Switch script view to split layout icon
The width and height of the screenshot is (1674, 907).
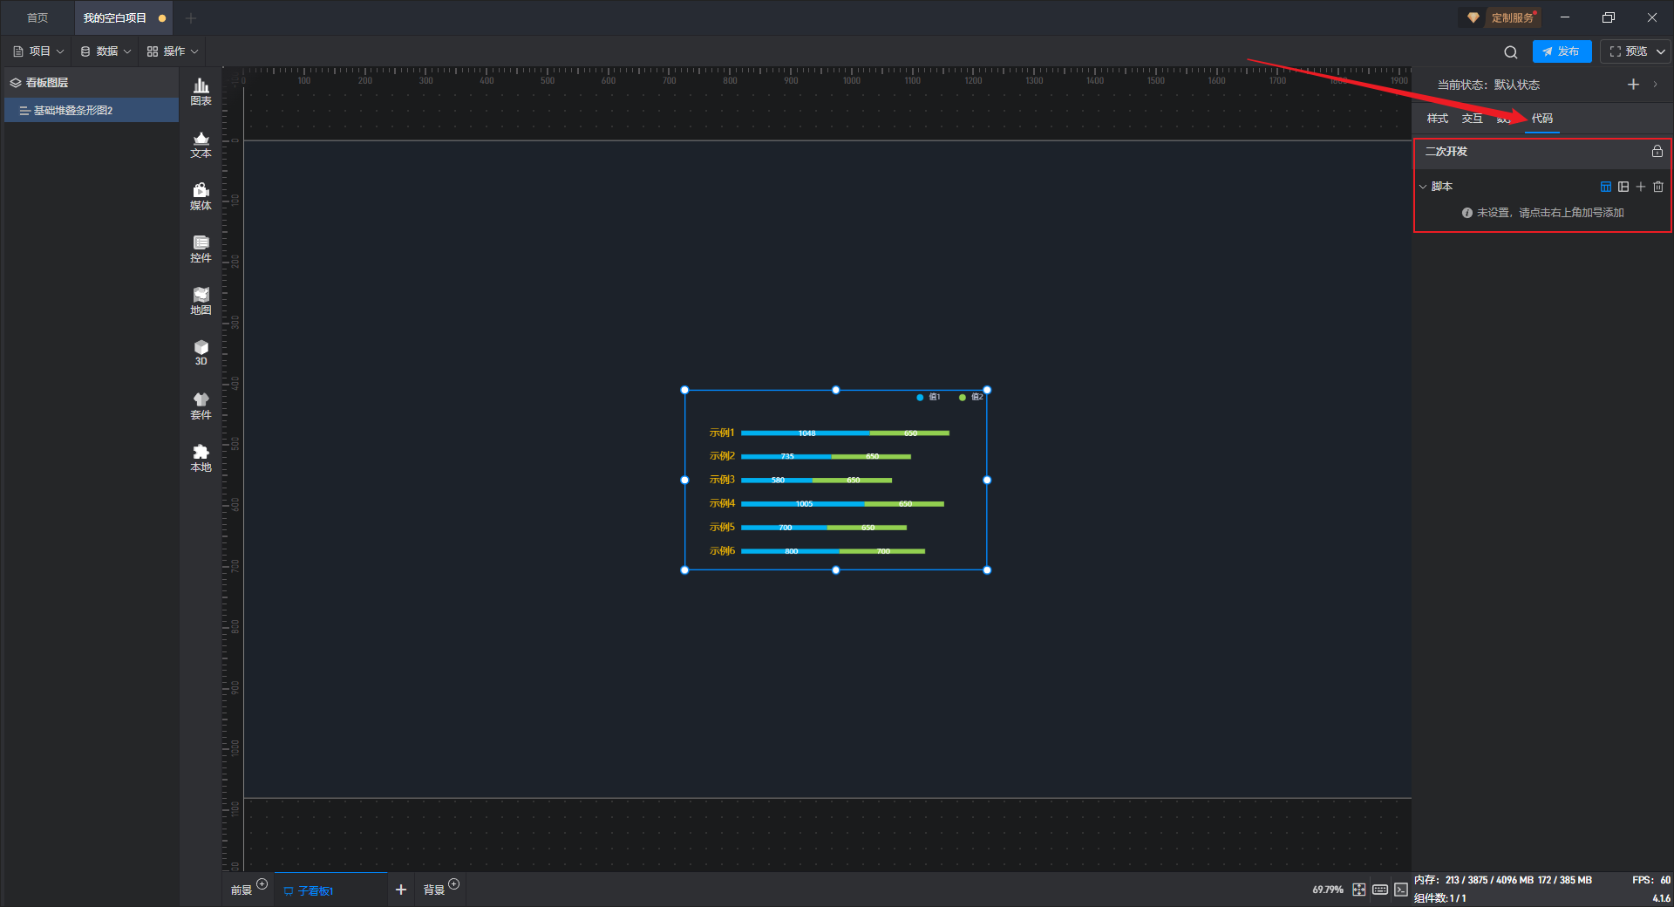[x=1623, y=187]
